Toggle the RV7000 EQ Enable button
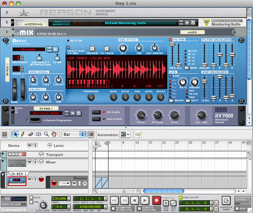Image resolution: width=253 pixels, height=213 pixels. point(96,112)
